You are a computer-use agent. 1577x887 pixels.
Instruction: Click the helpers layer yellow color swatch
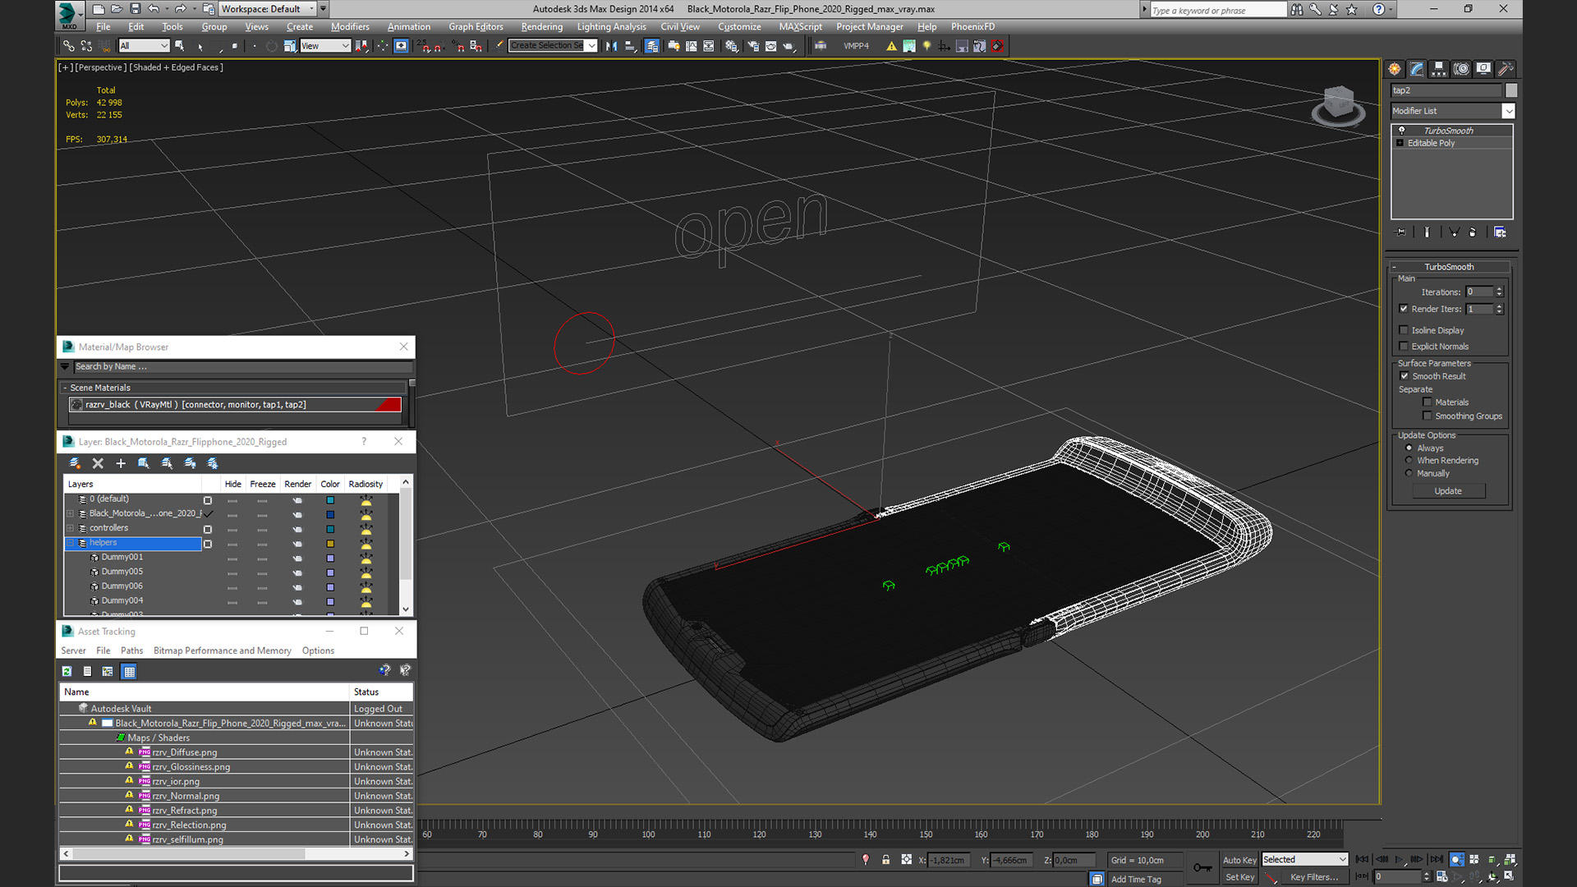[330, 544]
